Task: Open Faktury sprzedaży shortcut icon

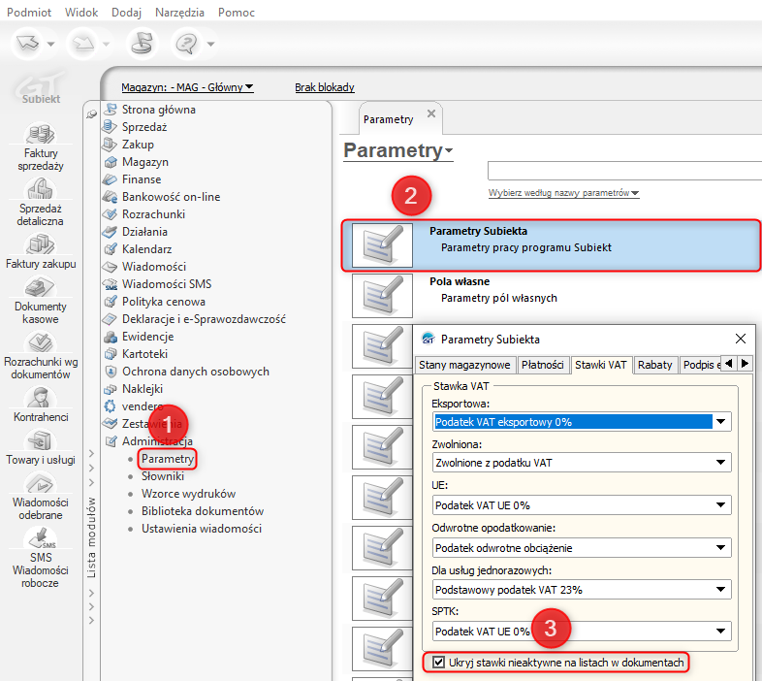Action: (41, 134)
